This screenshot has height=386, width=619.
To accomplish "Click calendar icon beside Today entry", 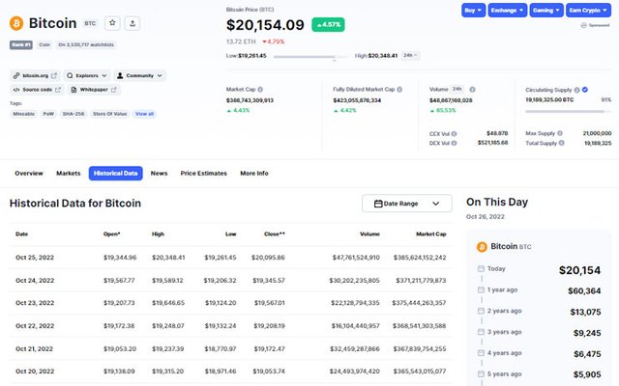I will 481,268.
